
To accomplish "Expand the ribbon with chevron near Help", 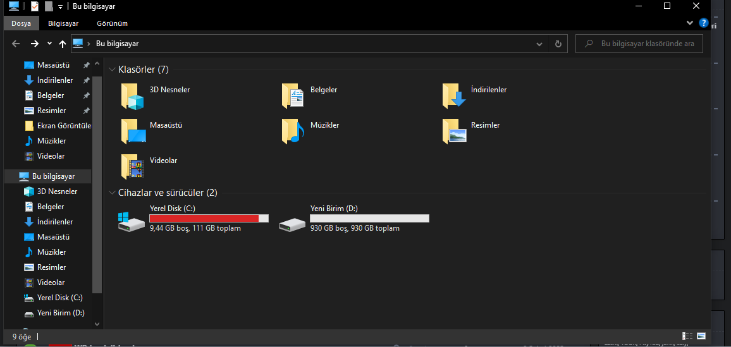I will click(690, 23).
